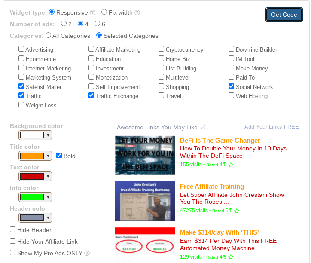The height and width of the screenshot is (263, 311).
Task: Uncheck Safelist Mailer category
Action: (x=21, y=86)
